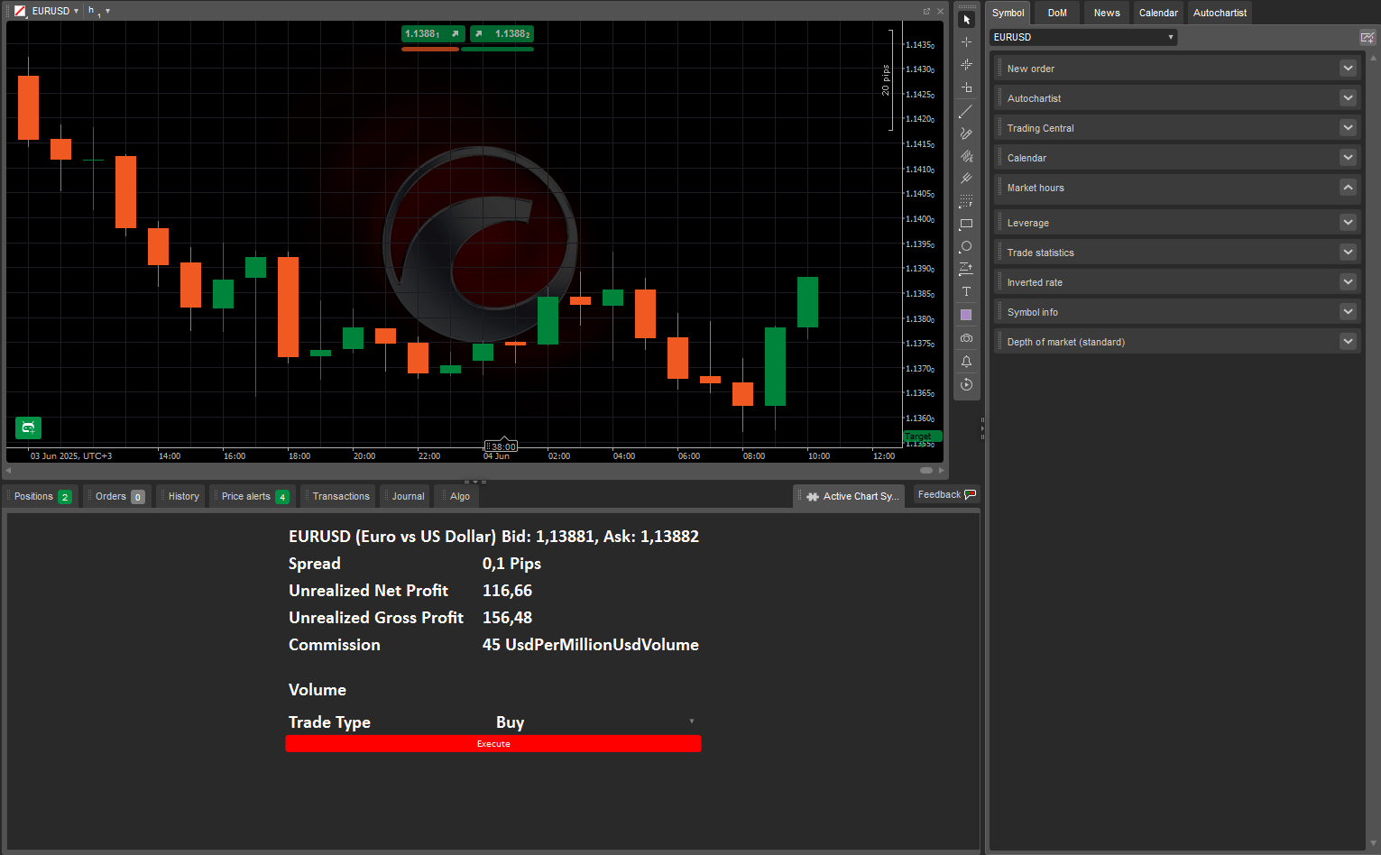Click the 38:00 countdown time marker
The width and height of the screenshot is (1381, 855).
(x=502, y=446)
